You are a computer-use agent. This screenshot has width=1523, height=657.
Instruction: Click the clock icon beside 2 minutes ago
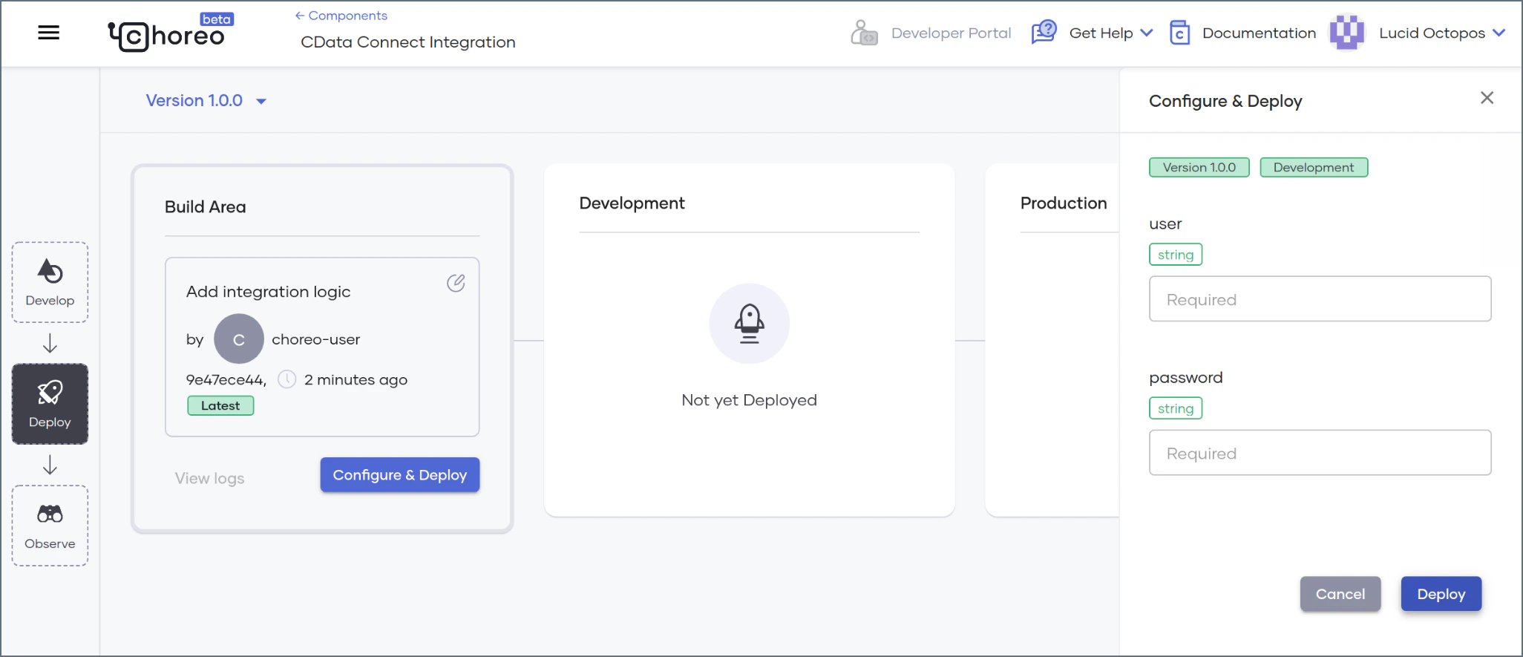[x=286, y=379]
